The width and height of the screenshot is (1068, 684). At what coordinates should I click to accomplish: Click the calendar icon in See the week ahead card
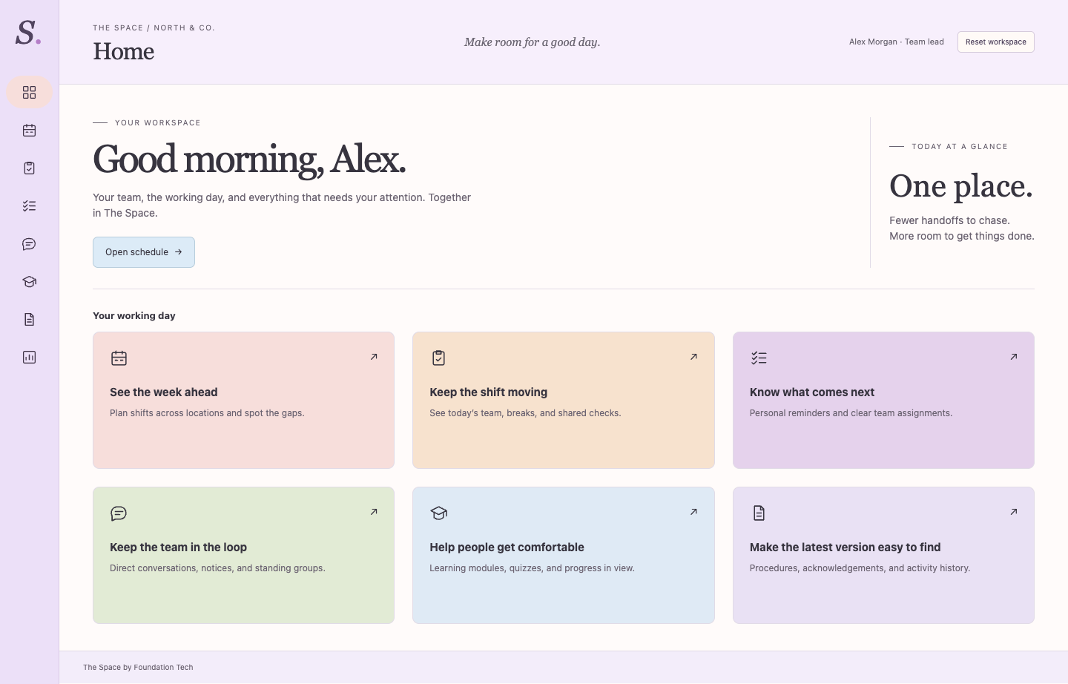[119, 358]
